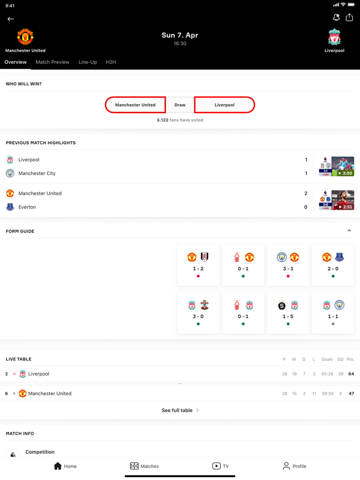Go to Home in bottom navigation
The width and height of the screenshot is (360, 480).
[x=66, y=466]
